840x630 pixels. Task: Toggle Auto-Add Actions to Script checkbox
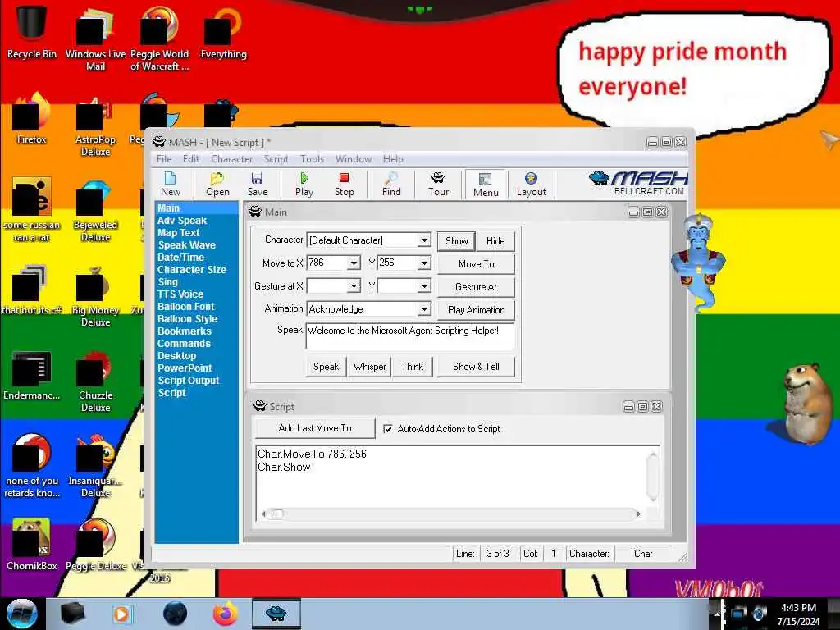pos(388,428)
